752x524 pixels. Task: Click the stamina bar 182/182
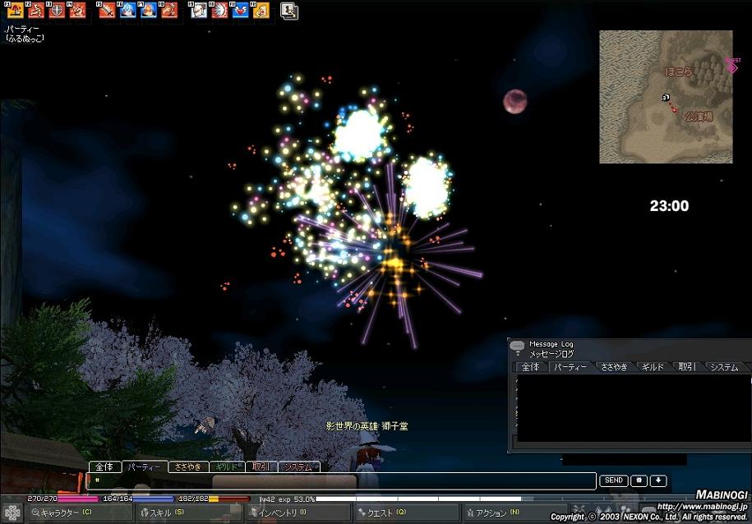214,499
